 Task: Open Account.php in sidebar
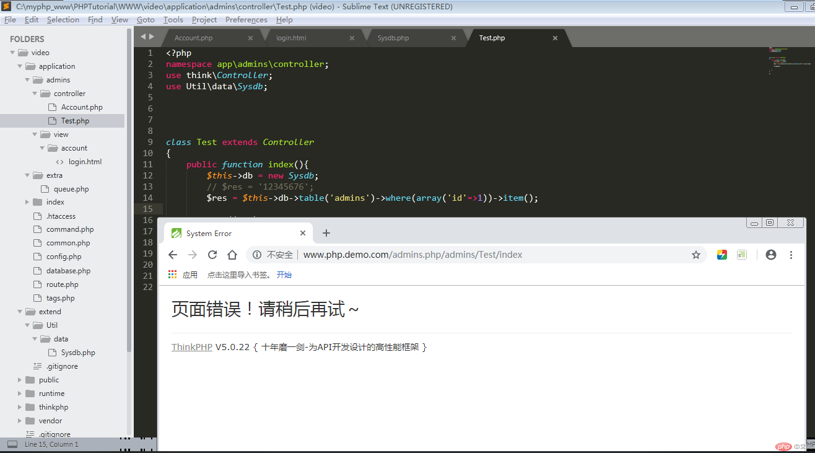coord(82,107)
